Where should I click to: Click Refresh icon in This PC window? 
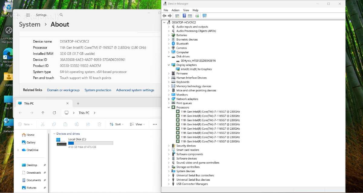pos(54,113)
